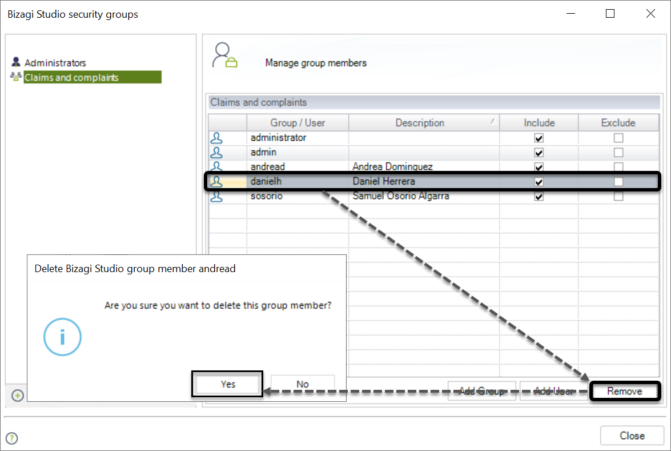Click the Include column header

point(539,122)
